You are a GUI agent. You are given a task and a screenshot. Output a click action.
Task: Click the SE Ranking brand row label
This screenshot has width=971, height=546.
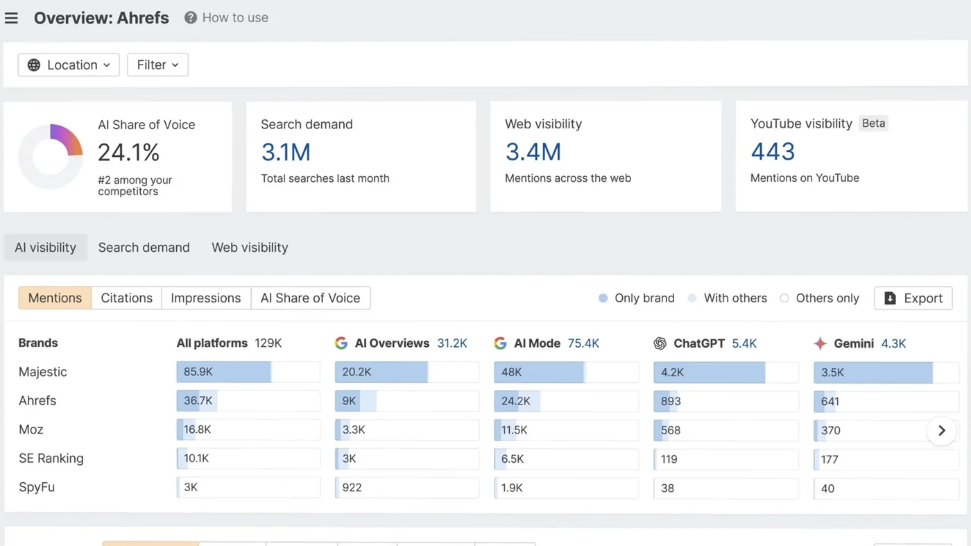click(51, 459)
